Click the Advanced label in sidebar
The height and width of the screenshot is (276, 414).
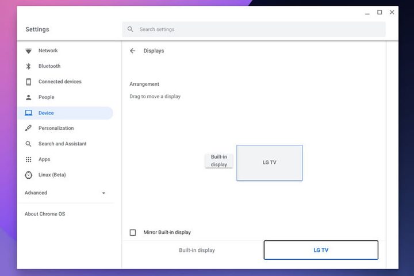click(36, 193)
